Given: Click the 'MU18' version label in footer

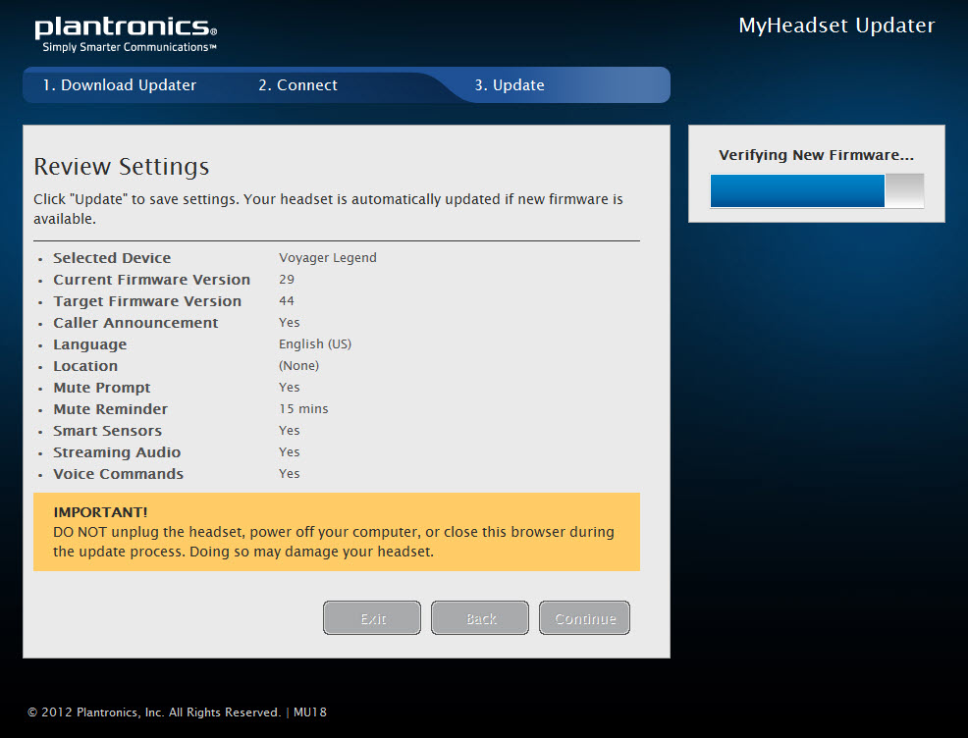Looking at the screenshot, I should [310, 712].
